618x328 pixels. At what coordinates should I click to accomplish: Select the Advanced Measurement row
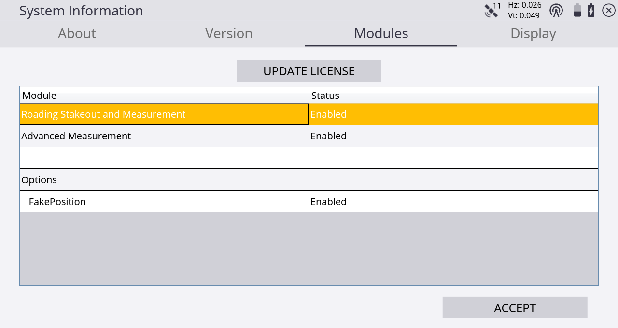(x=309, y=136)
